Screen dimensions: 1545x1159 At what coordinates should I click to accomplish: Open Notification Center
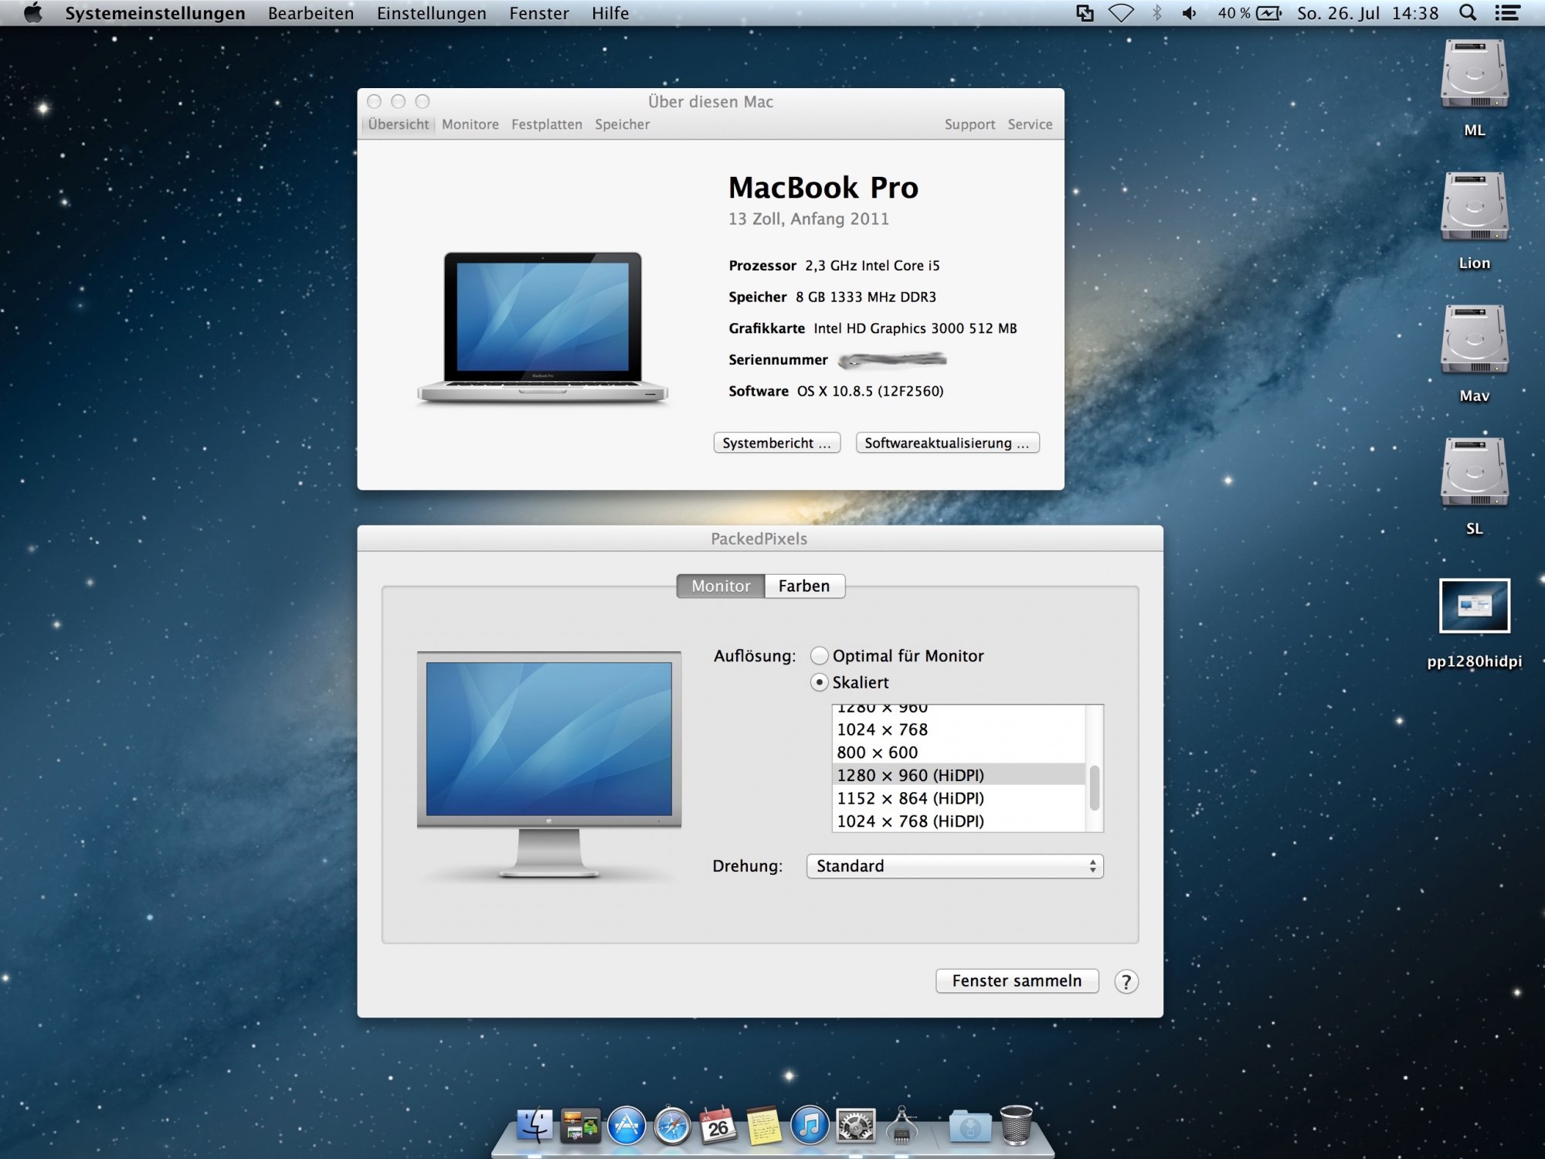click(1507, 13)
